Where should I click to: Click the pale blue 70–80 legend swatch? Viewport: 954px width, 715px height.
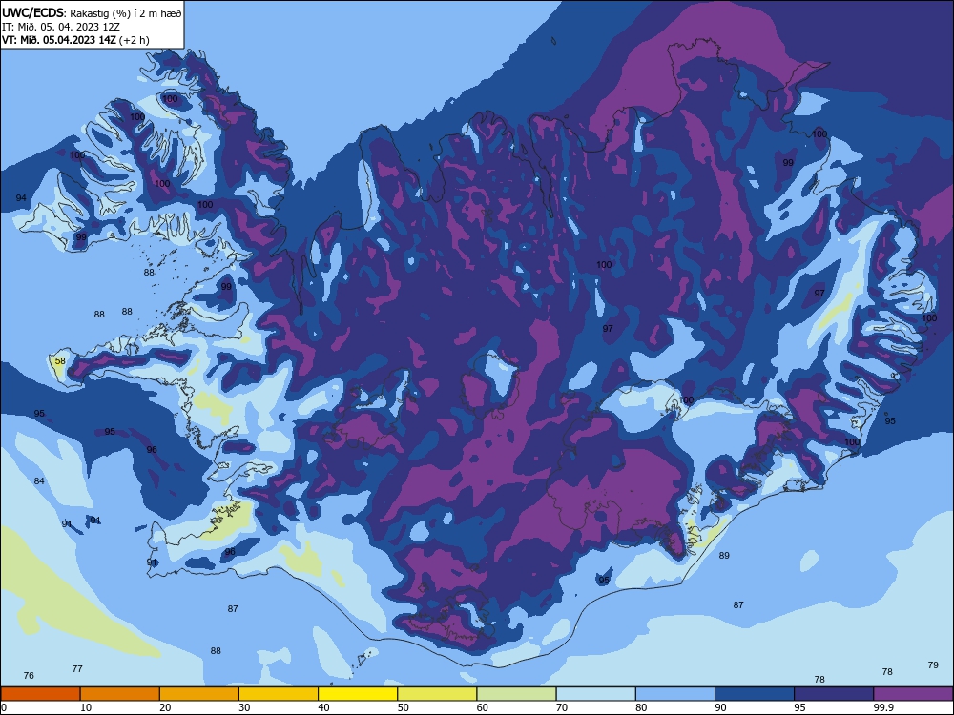pos(595,694)
